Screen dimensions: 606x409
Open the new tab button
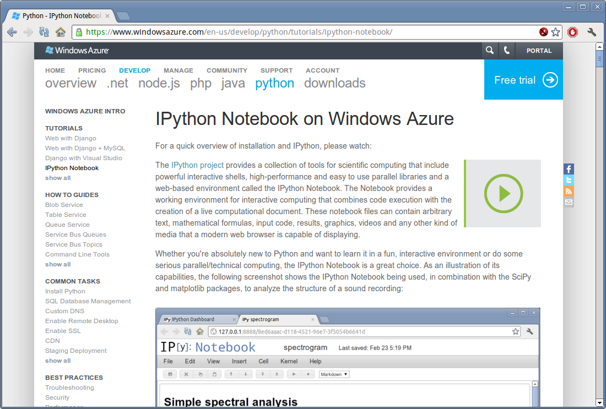123,15
